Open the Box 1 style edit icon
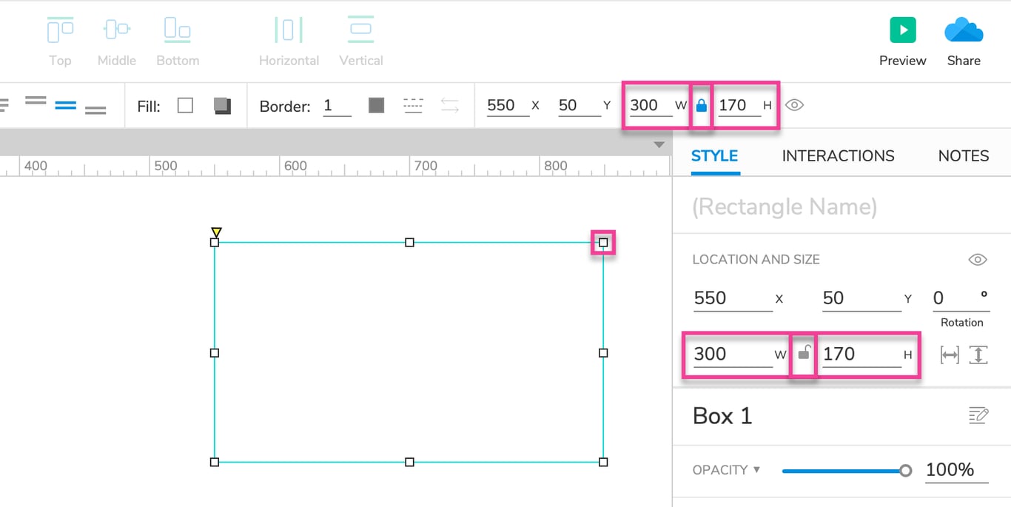The width and height of the screenshot is (1011, 507). point(978,415)
